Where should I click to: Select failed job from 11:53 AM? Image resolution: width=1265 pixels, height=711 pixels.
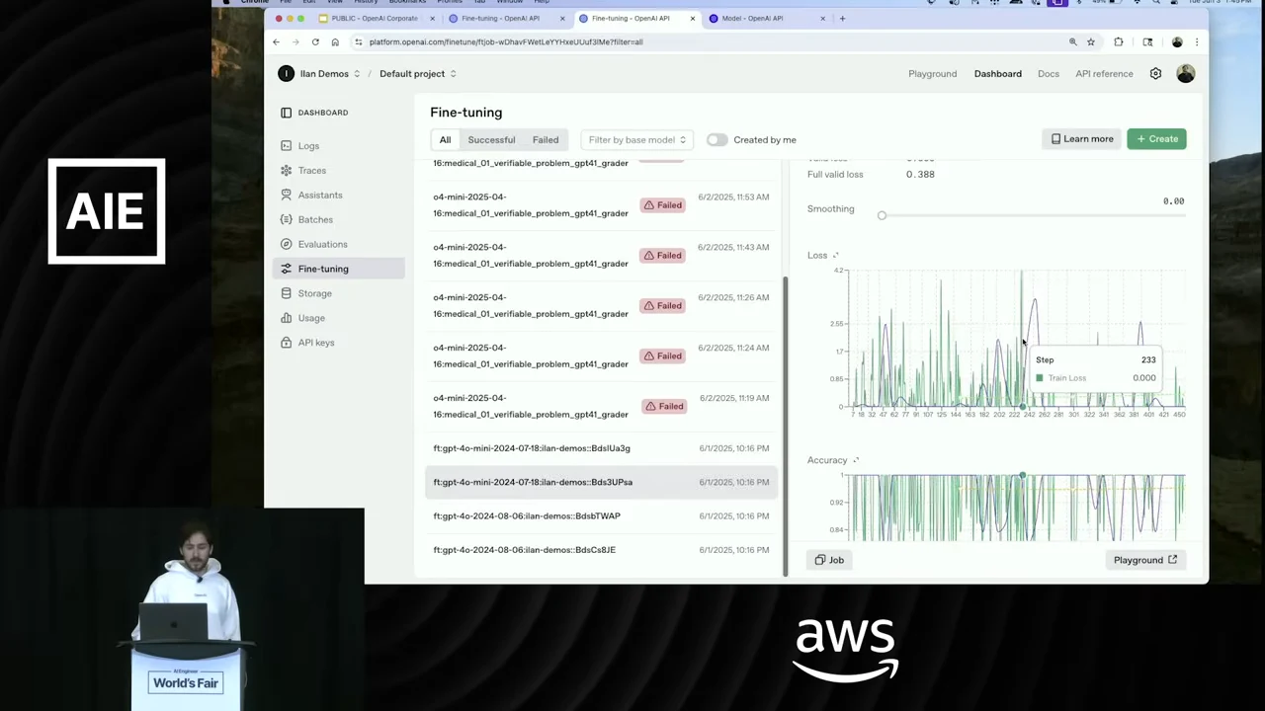coord(601,205)
